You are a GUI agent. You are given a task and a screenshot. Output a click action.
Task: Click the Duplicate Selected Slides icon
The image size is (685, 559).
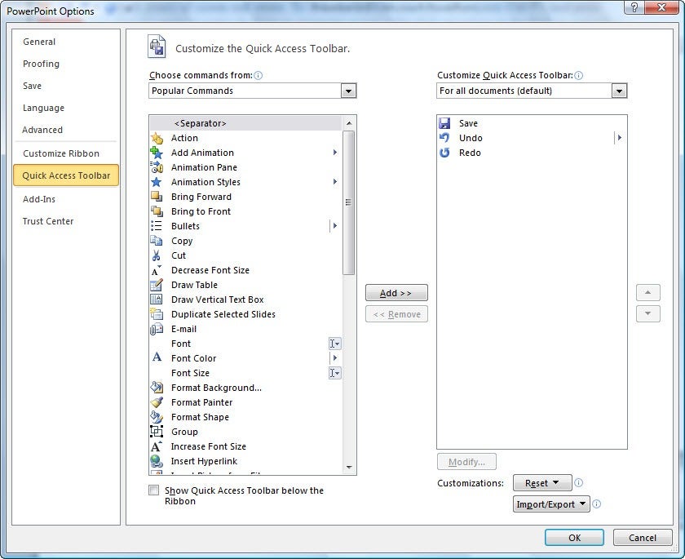[157, 314]
